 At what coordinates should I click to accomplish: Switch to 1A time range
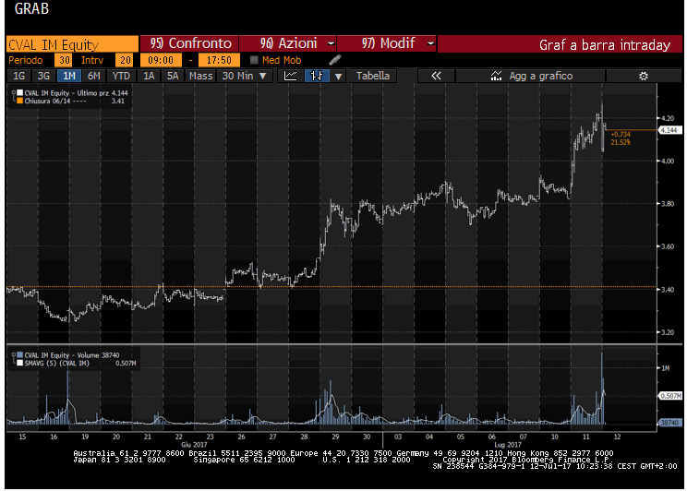click(149, 76)
